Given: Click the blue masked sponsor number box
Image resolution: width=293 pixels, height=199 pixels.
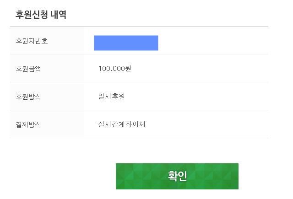Looking at the screenshot, I should [126, 43].
